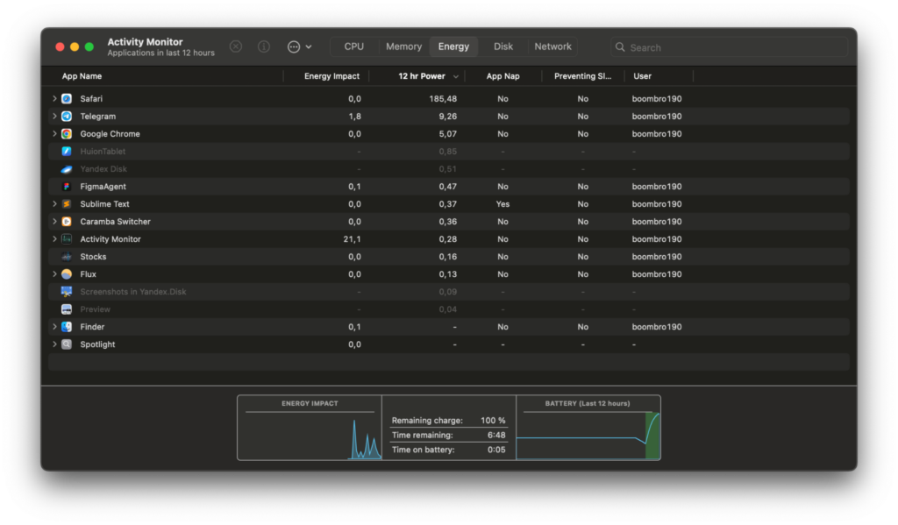Open the ellipsis actions dropdown menu

click(299, 46)
